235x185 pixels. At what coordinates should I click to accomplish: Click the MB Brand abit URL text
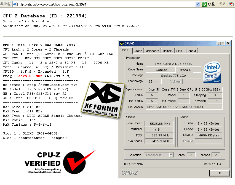[52, 85]
